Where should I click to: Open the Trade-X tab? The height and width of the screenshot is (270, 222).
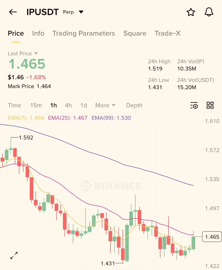pos(168,33)
